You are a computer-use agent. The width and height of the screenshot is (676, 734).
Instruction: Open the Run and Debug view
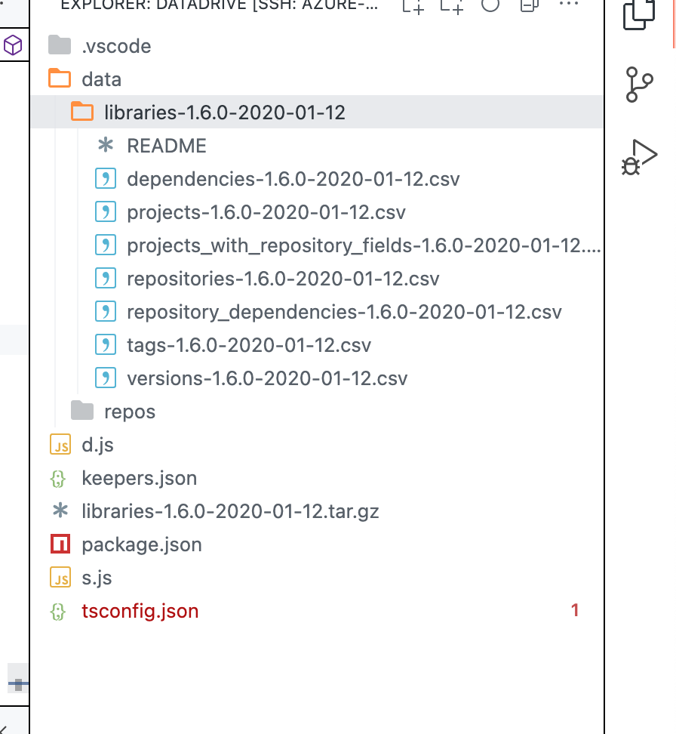pyautogui.click(x=638, y=156)
